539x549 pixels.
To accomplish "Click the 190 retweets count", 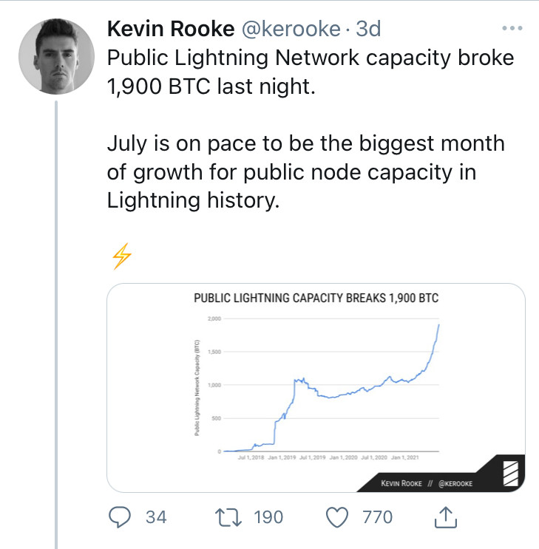I will pyautogui.click(x=268, y=517).
